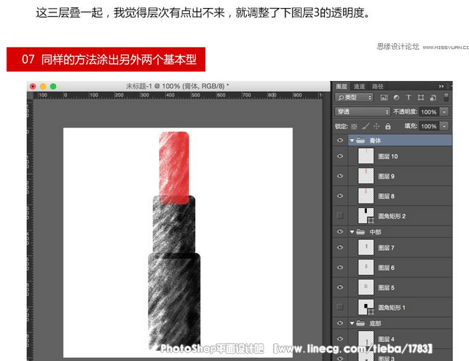Screen dimensions: 469x361
Task: Open the blend mode 穿透 dropdown
Action: click(362, 112)
